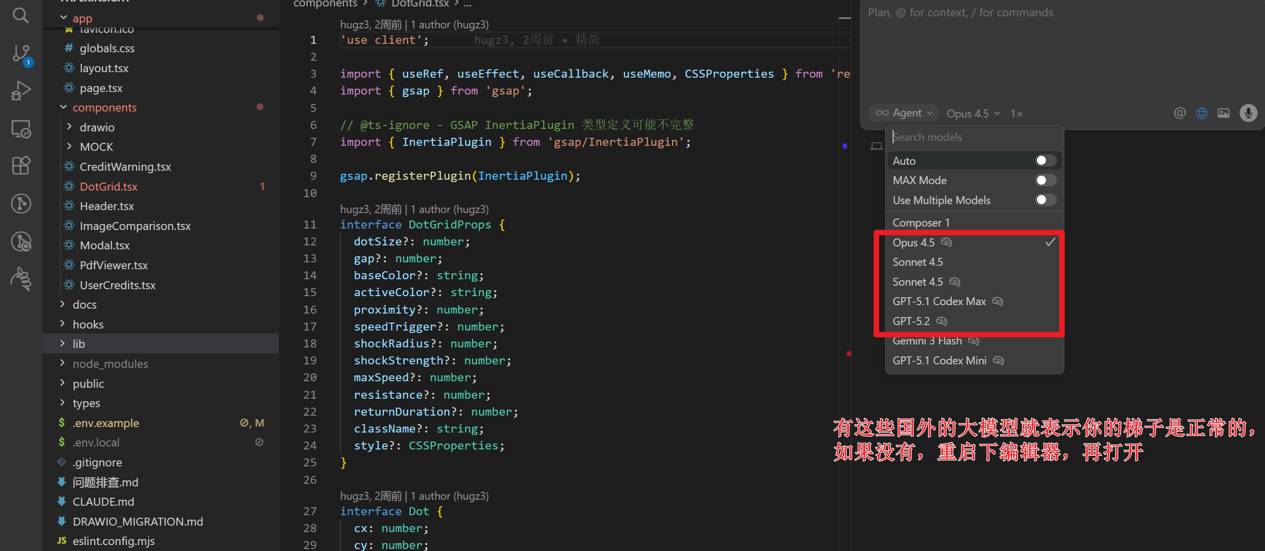Click the globe web search icon

tap(1201, 113)
